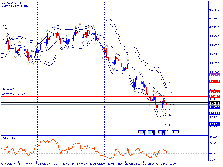This screenshot has width=223, height=167.
Task: Click the 0.00 RSI scale value
Action: (x=212, y=160)
